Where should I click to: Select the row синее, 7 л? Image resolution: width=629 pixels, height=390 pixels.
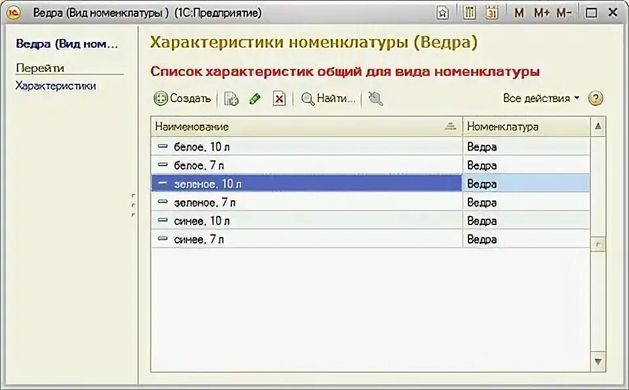[x=370, y=239]
